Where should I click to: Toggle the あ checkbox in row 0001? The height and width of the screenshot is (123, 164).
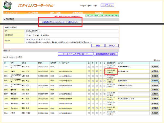pos(89,67)
